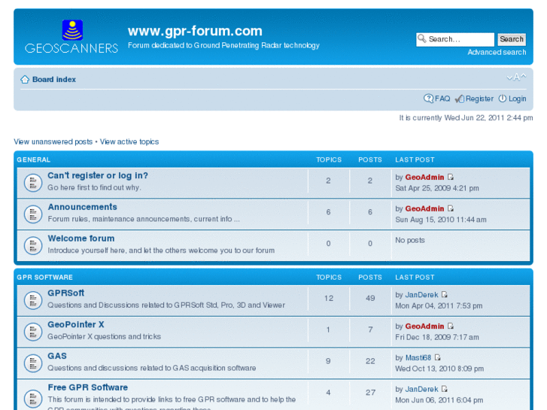The width and height of the screenshot is (547, 410).
Task: Click the Search button
Action: (x=512, y=39)
